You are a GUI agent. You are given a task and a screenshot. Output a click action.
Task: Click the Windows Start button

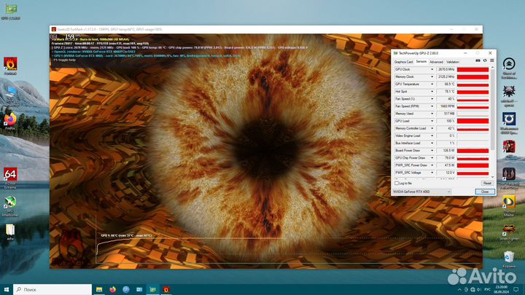point(7,288)
